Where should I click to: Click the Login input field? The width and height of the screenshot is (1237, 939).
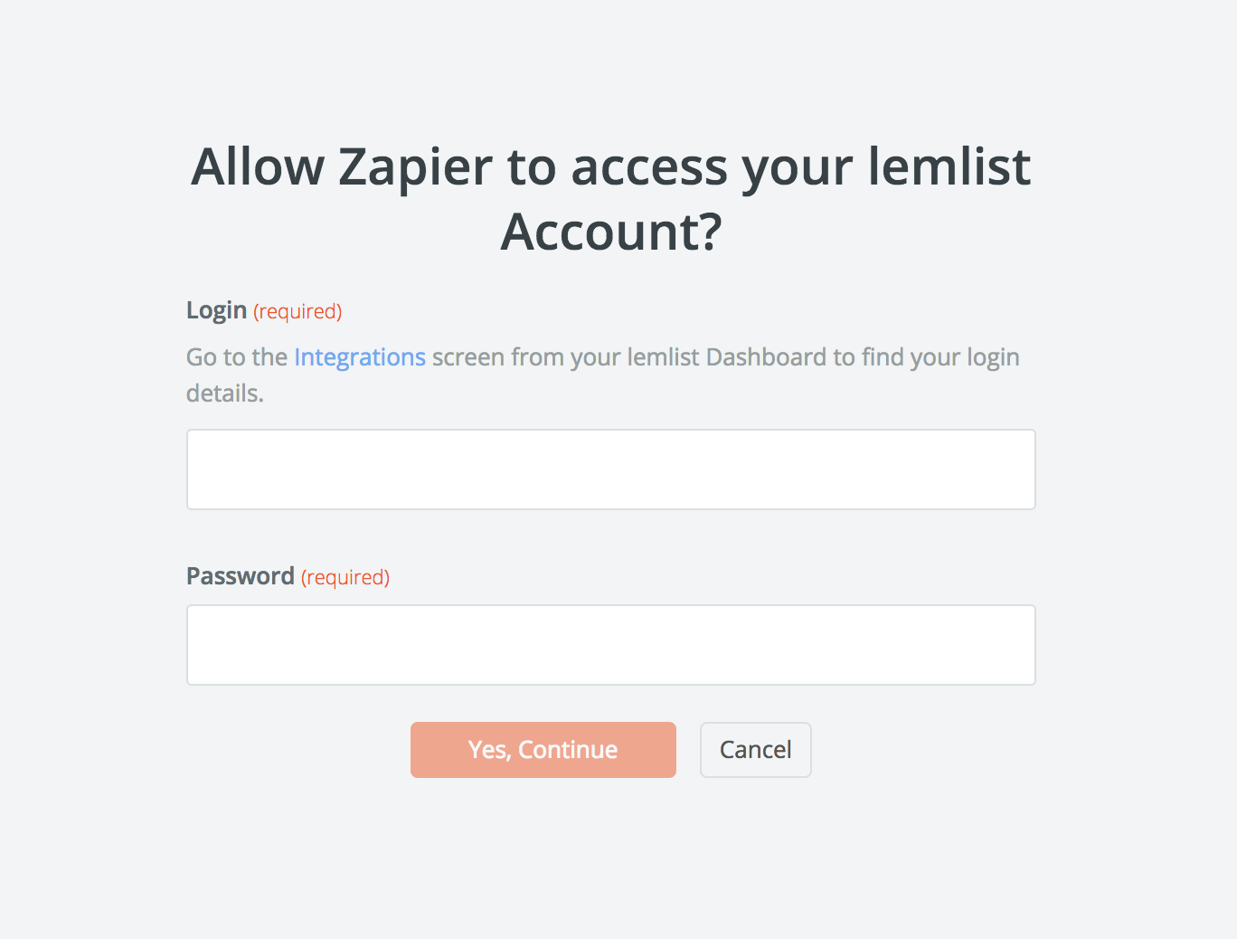[610, 469]
